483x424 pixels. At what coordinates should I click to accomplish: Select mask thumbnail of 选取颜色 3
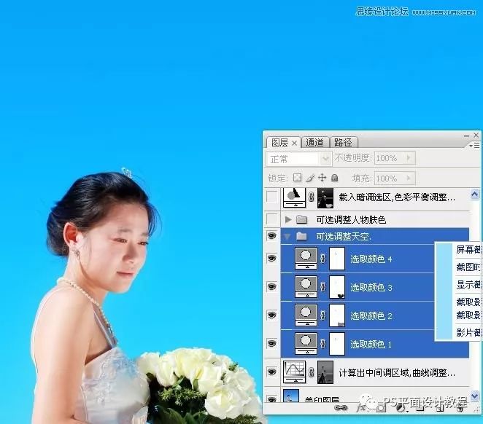[337, 287]
